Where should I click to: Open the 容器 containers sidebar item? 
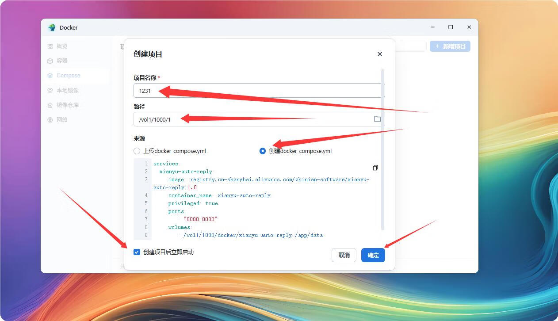(62, 61)
